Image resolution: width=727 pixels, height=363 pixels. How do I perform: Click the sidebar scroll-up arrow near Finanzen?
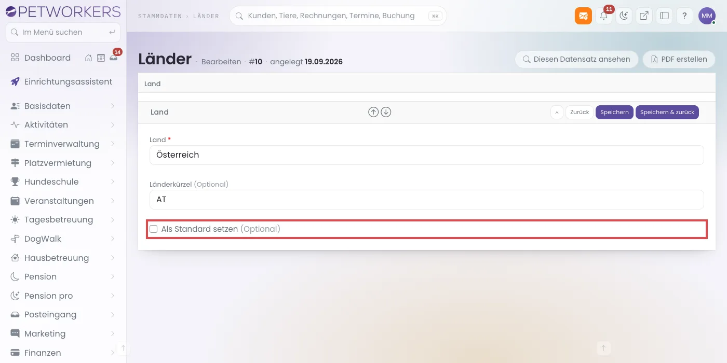[123, 348]
